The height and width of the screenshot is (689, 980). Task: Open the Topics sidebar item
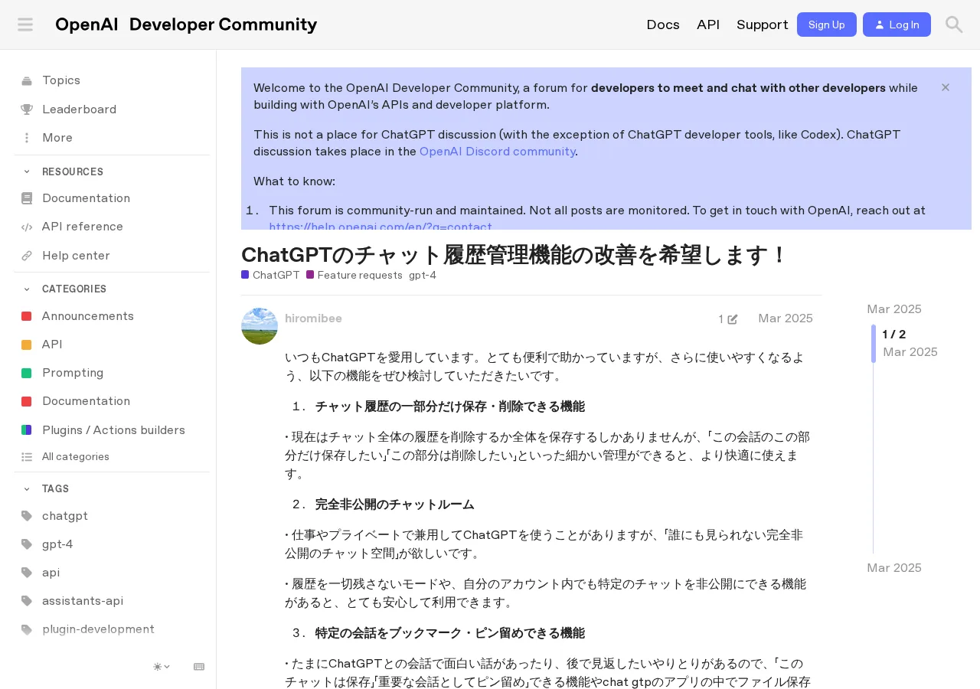pos(111,80)
